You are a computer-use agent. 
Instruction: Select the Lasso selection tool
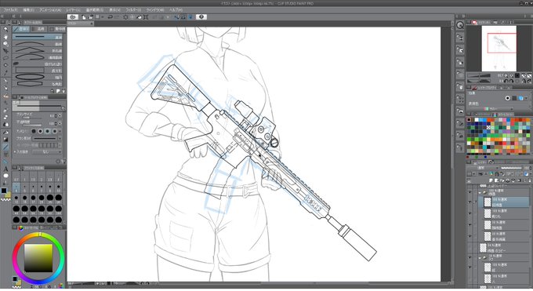(5, 58)
